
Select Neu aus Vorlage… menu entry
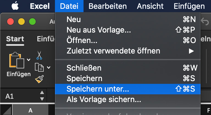point(99,30)
